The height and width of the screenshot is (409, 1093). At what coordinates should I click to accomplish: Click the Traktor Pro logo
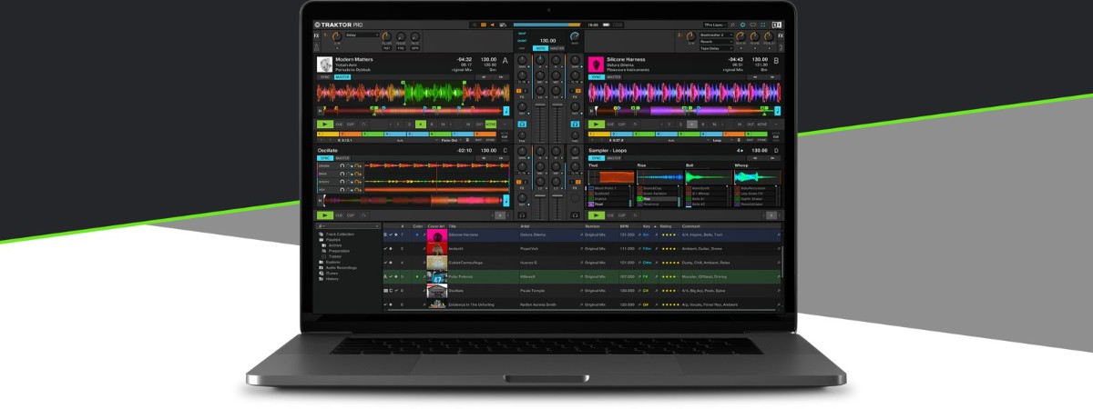pos(339,25)
